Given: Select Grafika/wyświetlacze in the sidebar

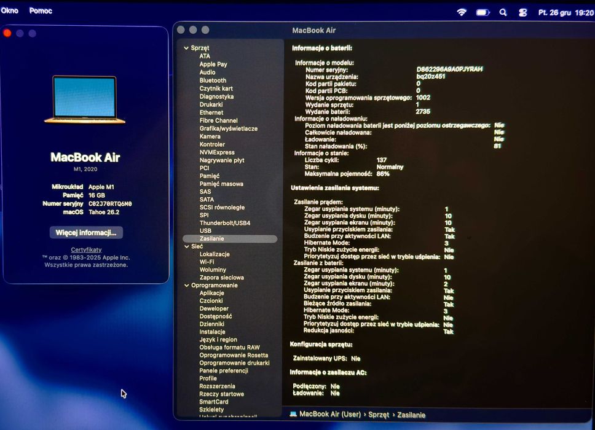Looking at the screenshot, I should tap(229, 128).
